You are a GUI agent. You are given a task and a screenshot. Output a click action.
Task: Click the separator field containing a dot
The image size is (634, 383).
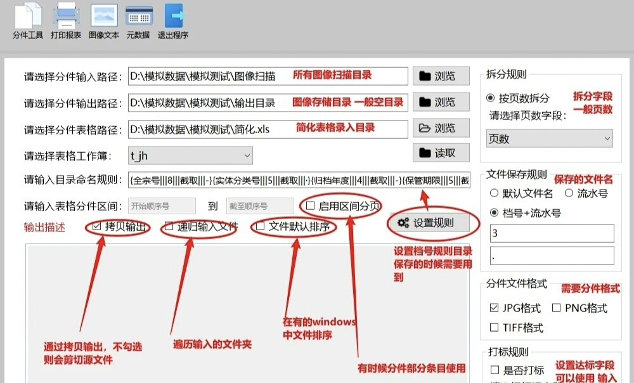[552, 256]
